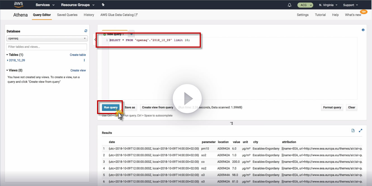The width and height of the screenshot is (372, 186).
Task: Click the Format query button
Action: [x=332, y=107]
